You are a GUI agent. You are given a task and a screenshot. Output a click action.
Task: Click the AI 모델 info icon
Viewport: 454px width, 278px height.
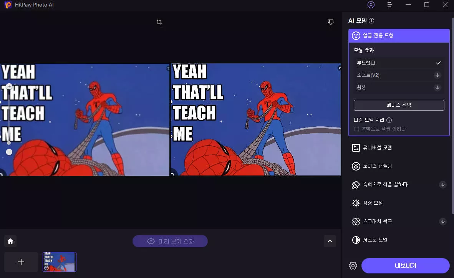371,21
